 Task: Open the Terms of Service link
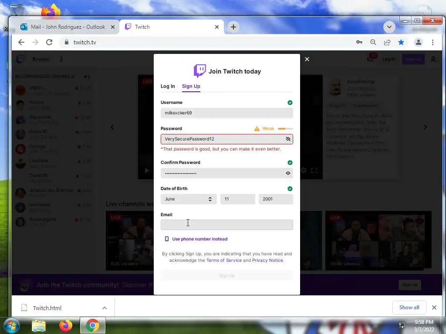[224, 260]
